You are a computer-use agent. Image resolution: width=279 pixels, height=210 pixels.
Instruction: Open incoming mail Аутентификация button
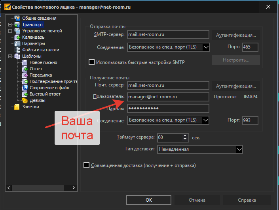pyautogui.click(x=236, y=86)
